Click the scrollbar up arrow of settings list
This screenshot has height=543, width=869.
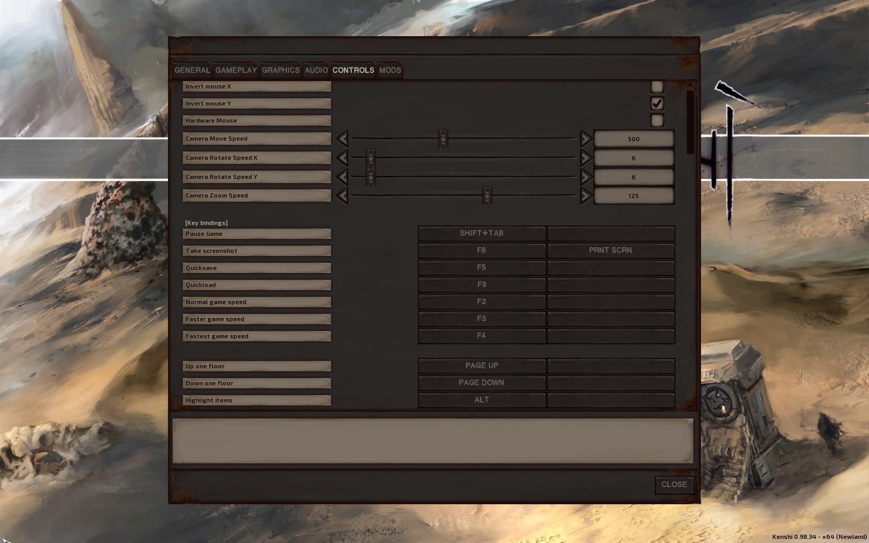[690, 85]
